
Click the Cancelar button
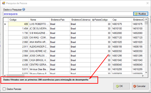[140, 86]
